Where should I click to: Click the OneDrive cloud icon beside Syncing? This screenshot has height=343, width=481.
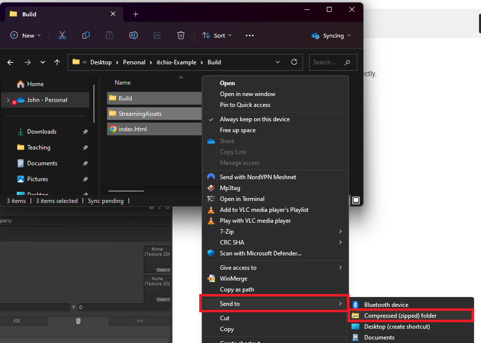[315, 36]
